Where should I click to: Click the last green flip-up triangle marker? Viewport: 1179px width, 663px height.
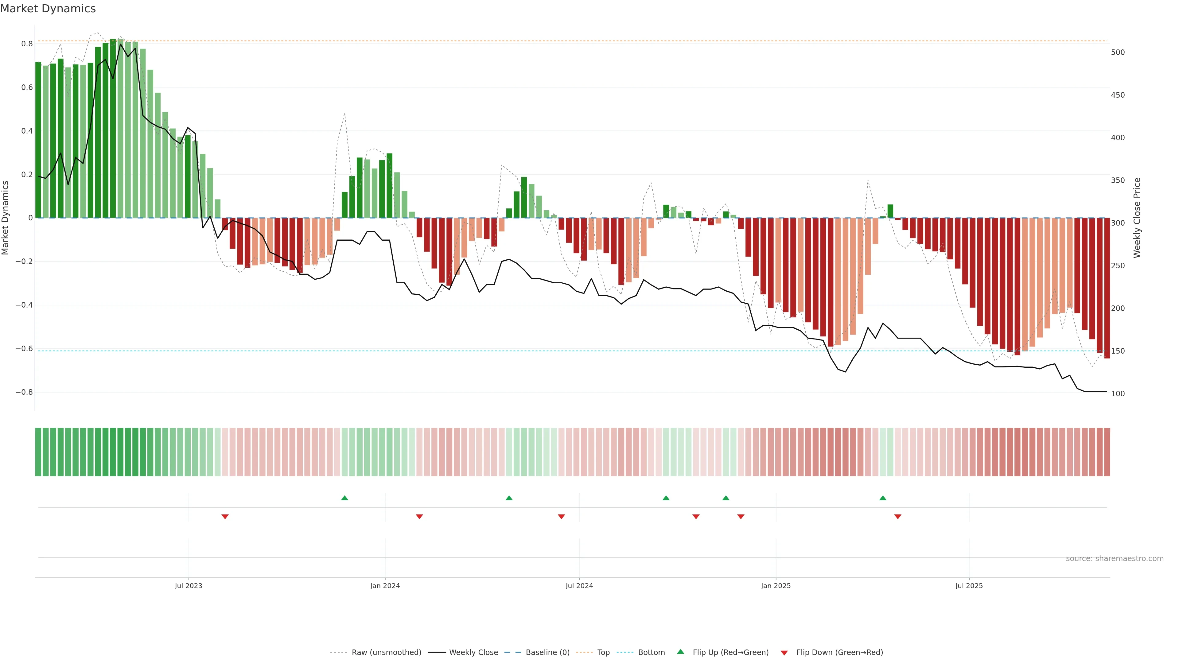[x=883, y=498]
